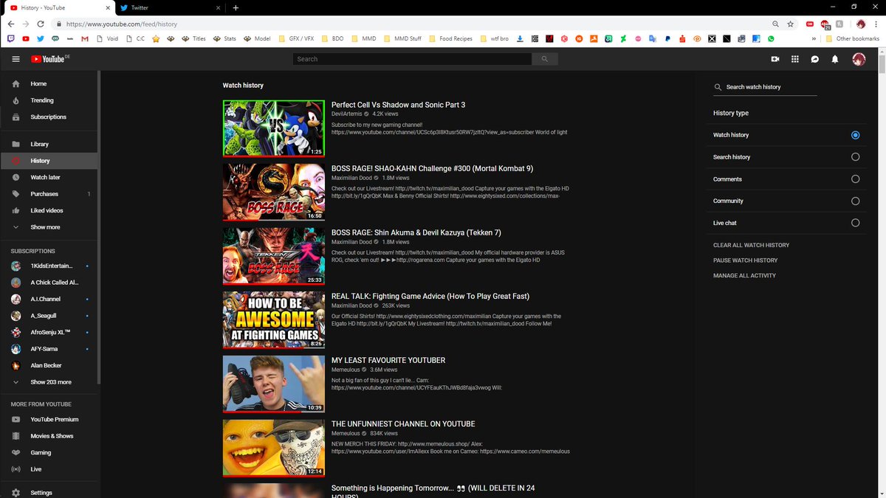The image size is (886, 498).
Task: Open Watch later in sidebar
Action: click(49, 177)
